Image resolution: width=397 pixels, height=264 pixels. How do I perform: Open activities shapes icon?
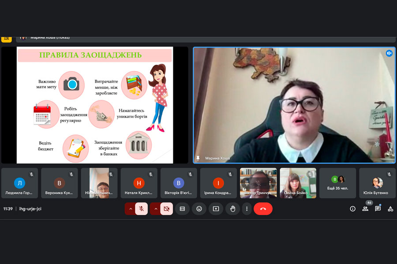390,209
